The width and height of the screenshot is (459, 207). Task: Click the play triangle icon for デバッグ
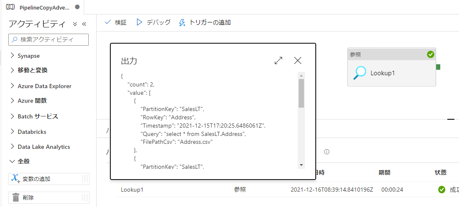click(x=140, y=22)
